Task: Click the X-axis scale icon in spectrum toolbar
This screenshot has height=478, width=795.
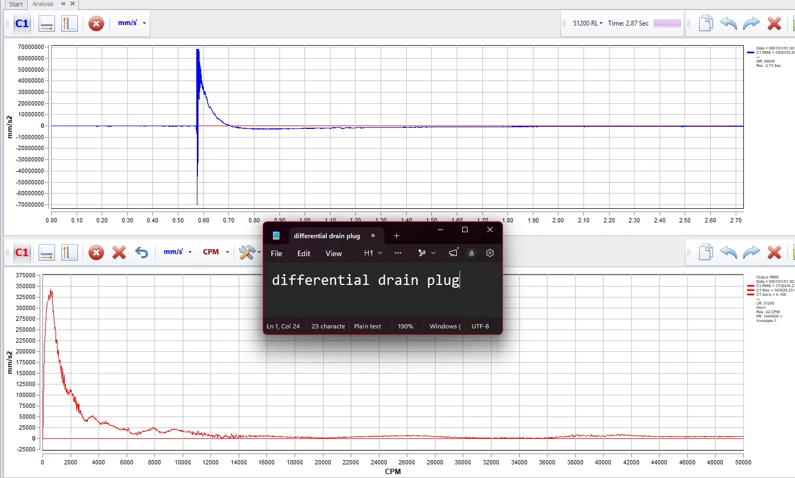Action: (47, 252)
